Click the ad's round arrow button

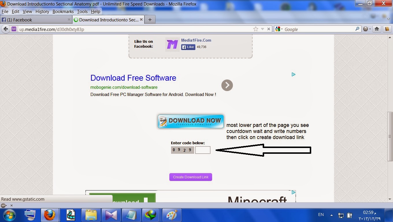(x=227, y=85)
